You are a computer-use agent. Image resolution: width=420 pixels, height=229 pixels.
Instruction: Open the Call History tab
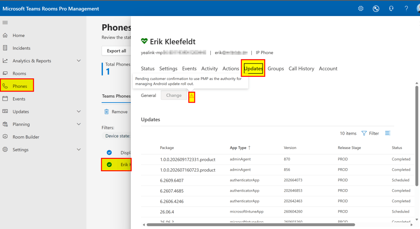tap(301, 69)
